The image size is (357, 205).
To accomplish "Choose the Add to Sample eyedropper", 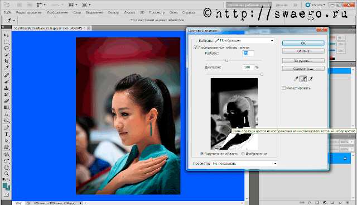I will pyautogui.click(x=303, y=79).
